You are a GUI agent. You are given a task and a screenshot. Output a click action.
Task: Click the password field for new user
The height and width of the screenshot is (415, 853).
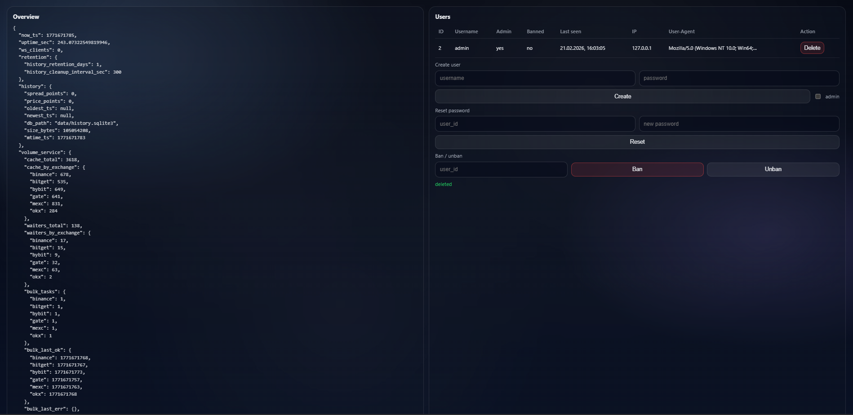[738, 78]
